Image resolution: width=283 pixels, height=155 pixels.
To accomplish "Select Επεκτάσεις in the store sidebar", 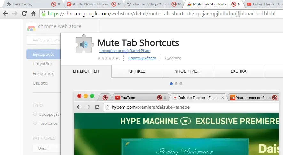I will pos(43,73).
